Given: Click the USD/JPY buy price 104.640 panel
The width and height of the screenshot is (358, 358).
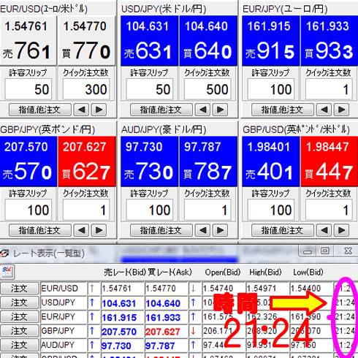Looking at the screenshot, I should pos(208,41).
